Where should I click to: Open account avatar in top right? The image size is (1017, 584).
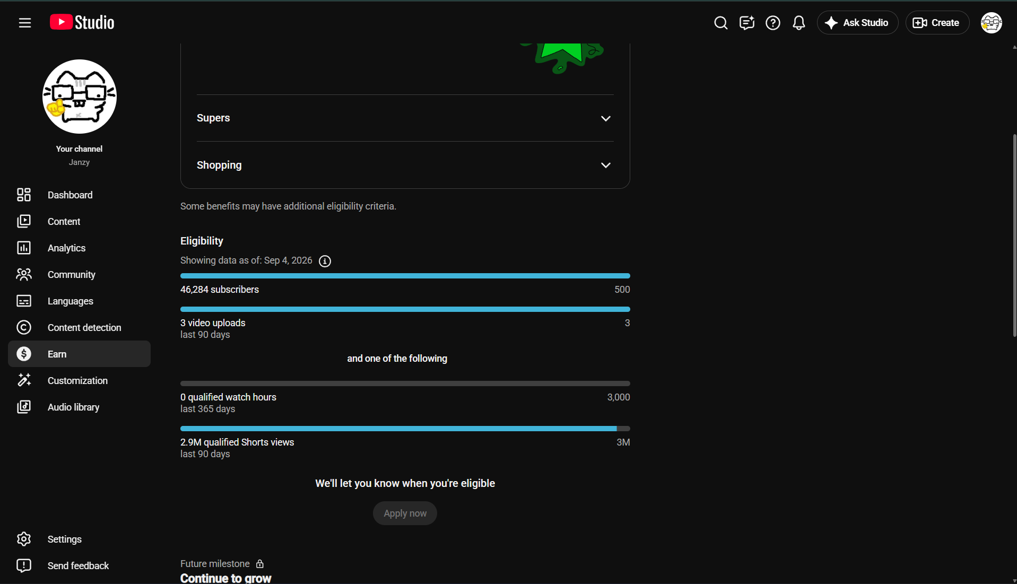tap(991, 23)
